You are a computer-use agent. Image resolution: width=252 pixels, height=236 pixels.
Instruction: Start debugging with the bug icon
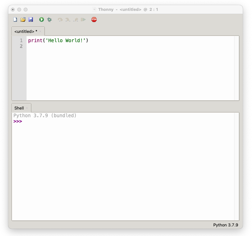(49, 19)
